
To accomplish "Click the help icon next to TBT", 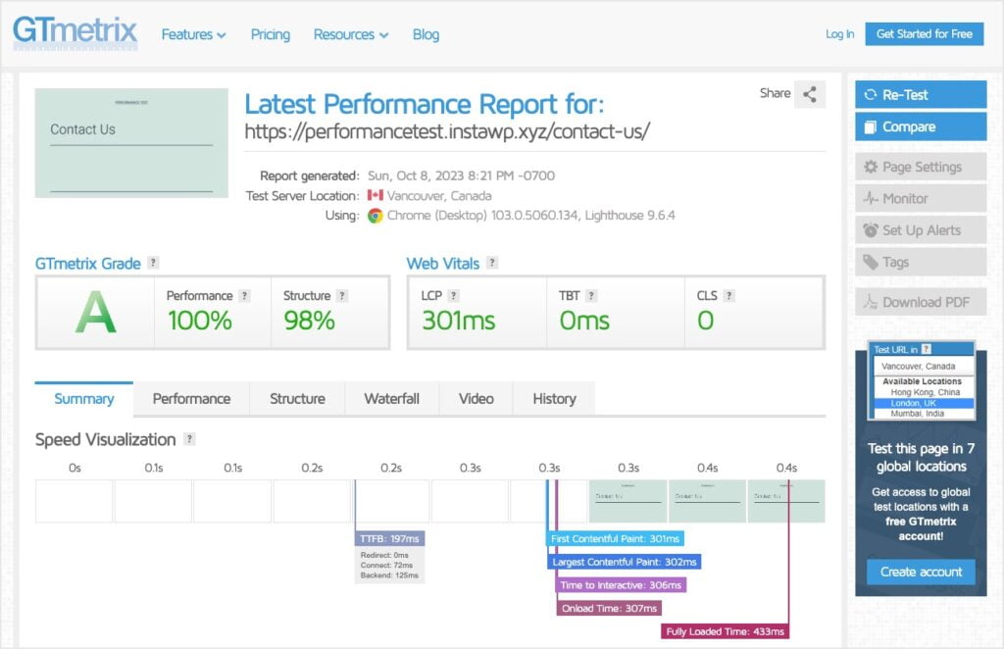I will pos(591,295).
